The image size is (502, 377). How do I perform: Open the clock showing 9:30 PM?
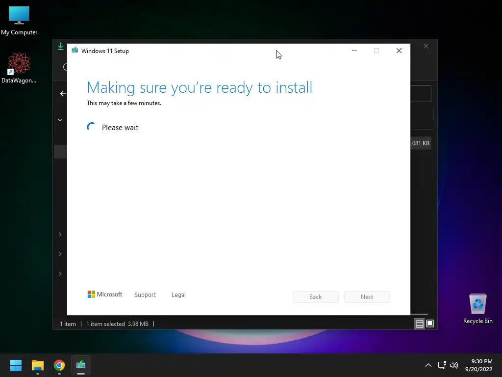[x=478, y=365]
